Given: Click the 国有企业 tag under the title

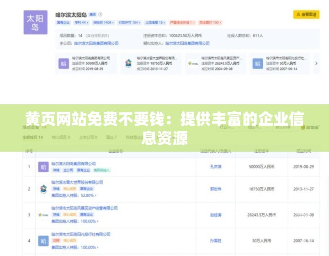Looking at the screenshot, I should 63,22.
